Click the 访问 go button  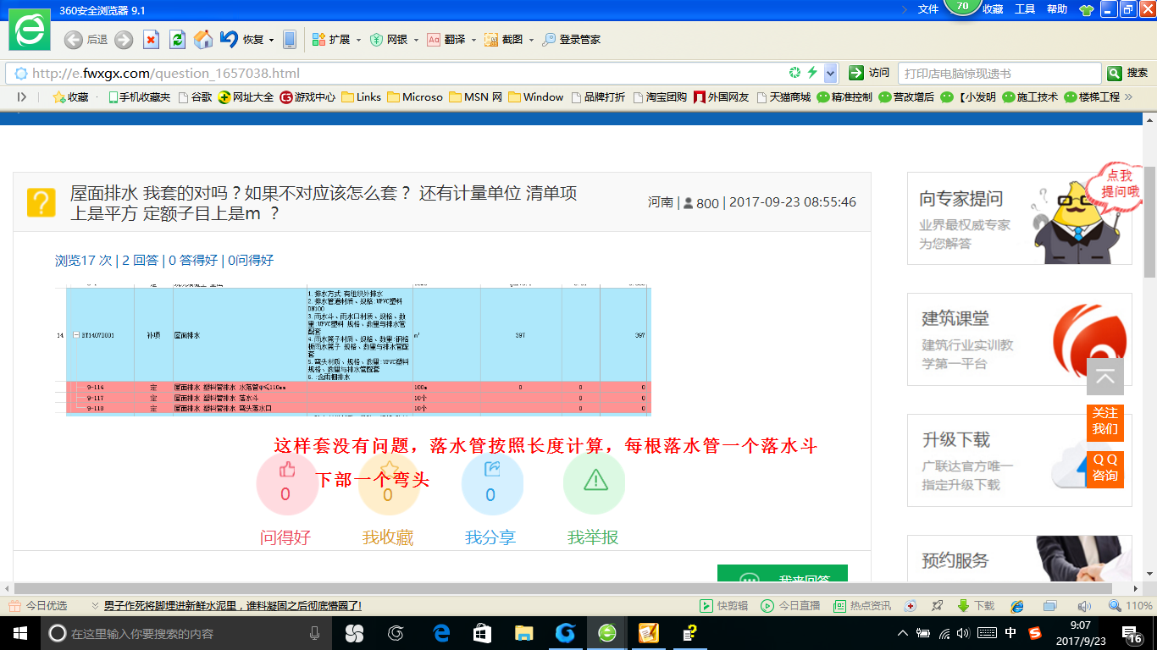click(x=870, y=73)
